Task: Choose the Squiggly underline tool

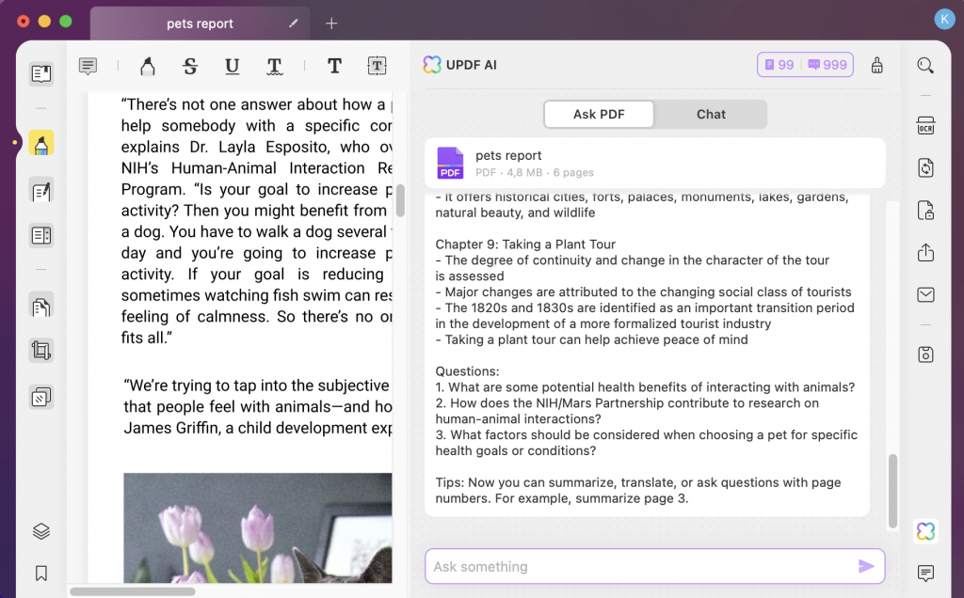Action: click(275, 66)
